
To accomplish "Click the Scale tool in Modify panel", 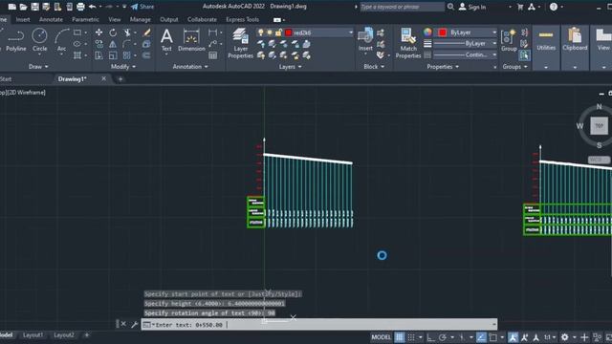I will [113, 55].
